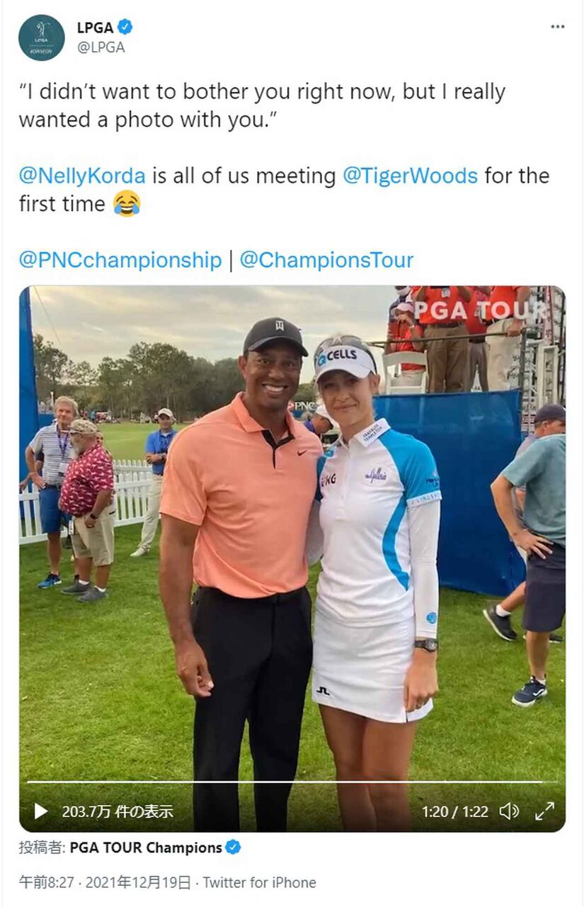The image size is (584, 907).
Task: Click the LPGA verified badge
Action: point(125,28)
